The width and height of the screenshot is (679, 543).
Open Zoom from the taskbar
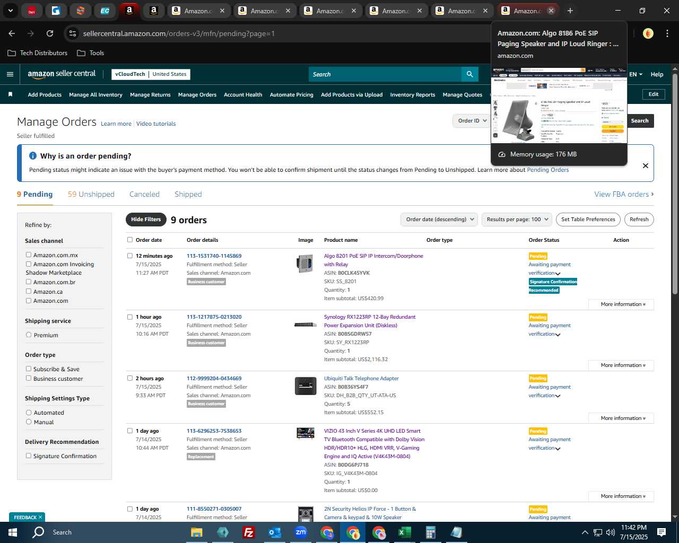click(300, 532)
